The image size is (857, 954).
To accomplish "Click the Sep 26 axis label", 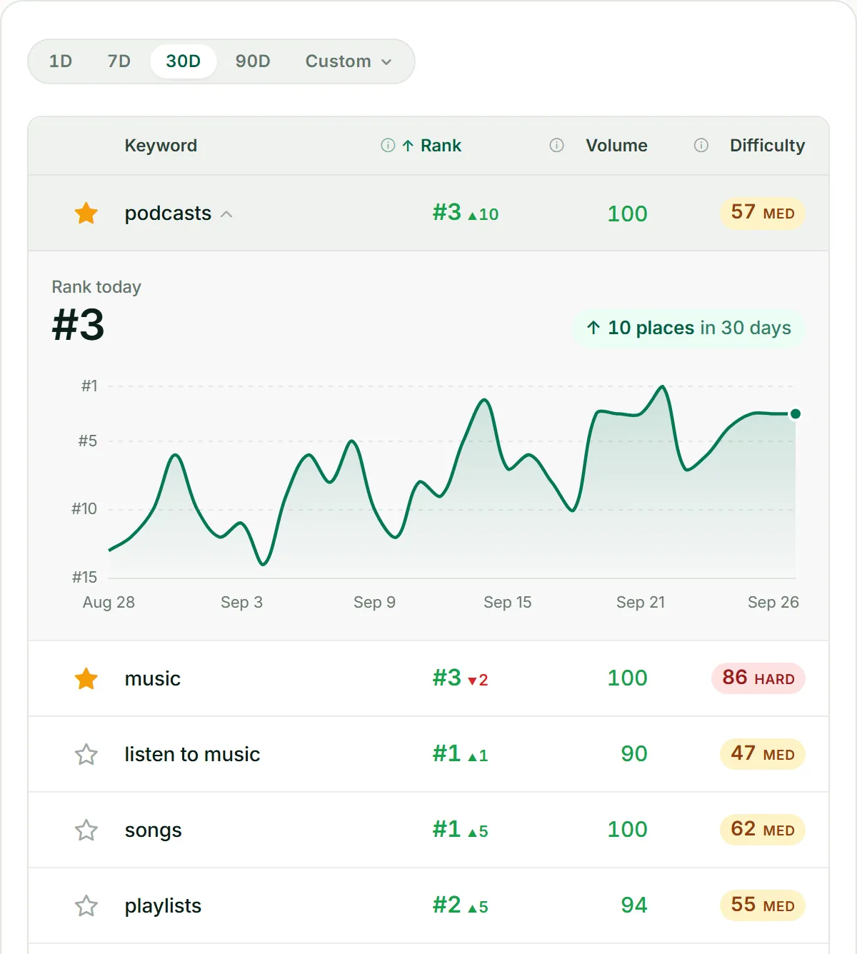I will click(773, 603).
